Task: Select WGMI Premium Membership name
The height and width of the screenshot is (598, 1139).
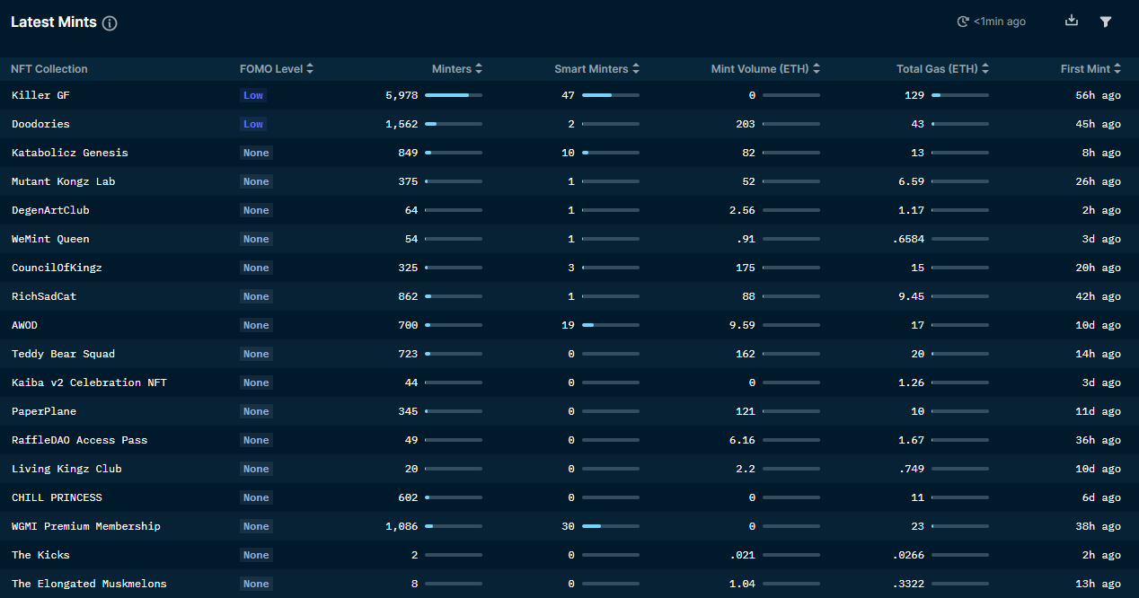Action: tap(86, 526)
